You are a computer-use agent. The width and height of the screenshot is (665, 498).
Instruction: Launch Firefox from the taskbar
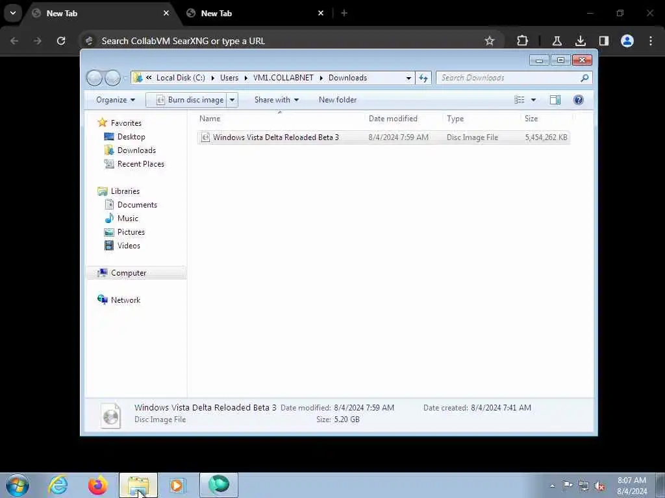(x=97, y=485)
